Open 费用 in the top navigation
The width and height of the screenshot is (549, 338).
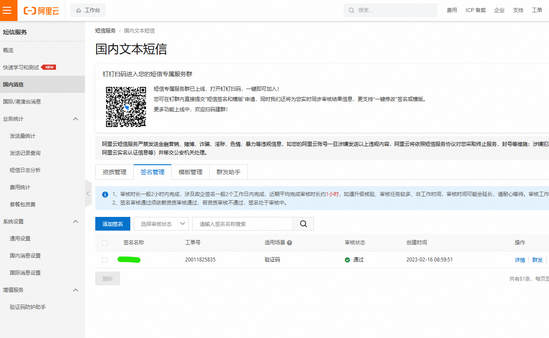click(452, 10)
